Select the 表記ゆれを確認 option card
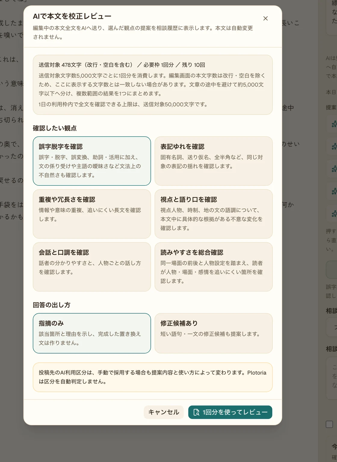The width and height of the screenshot is (337, 462). pyautogui.click(x=214, y=161)
